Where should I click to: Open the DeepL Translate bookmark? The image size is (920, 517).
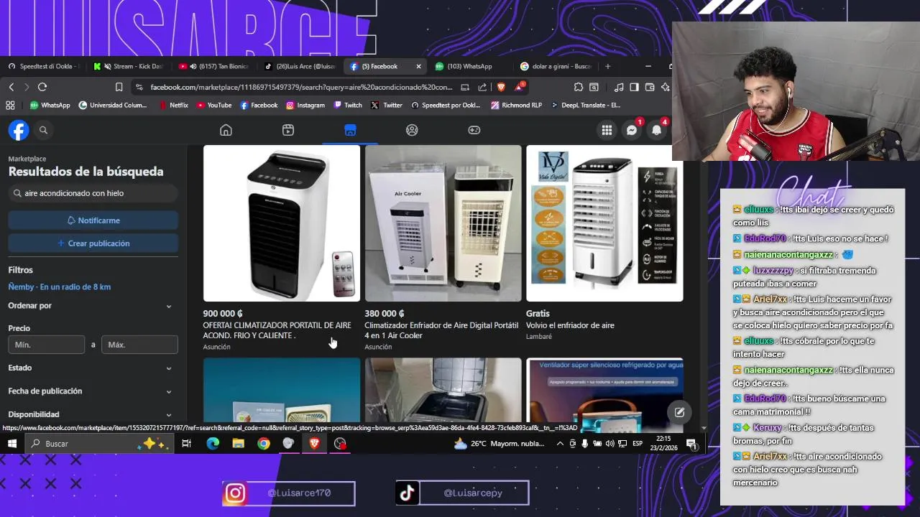[x=586, y=105]
